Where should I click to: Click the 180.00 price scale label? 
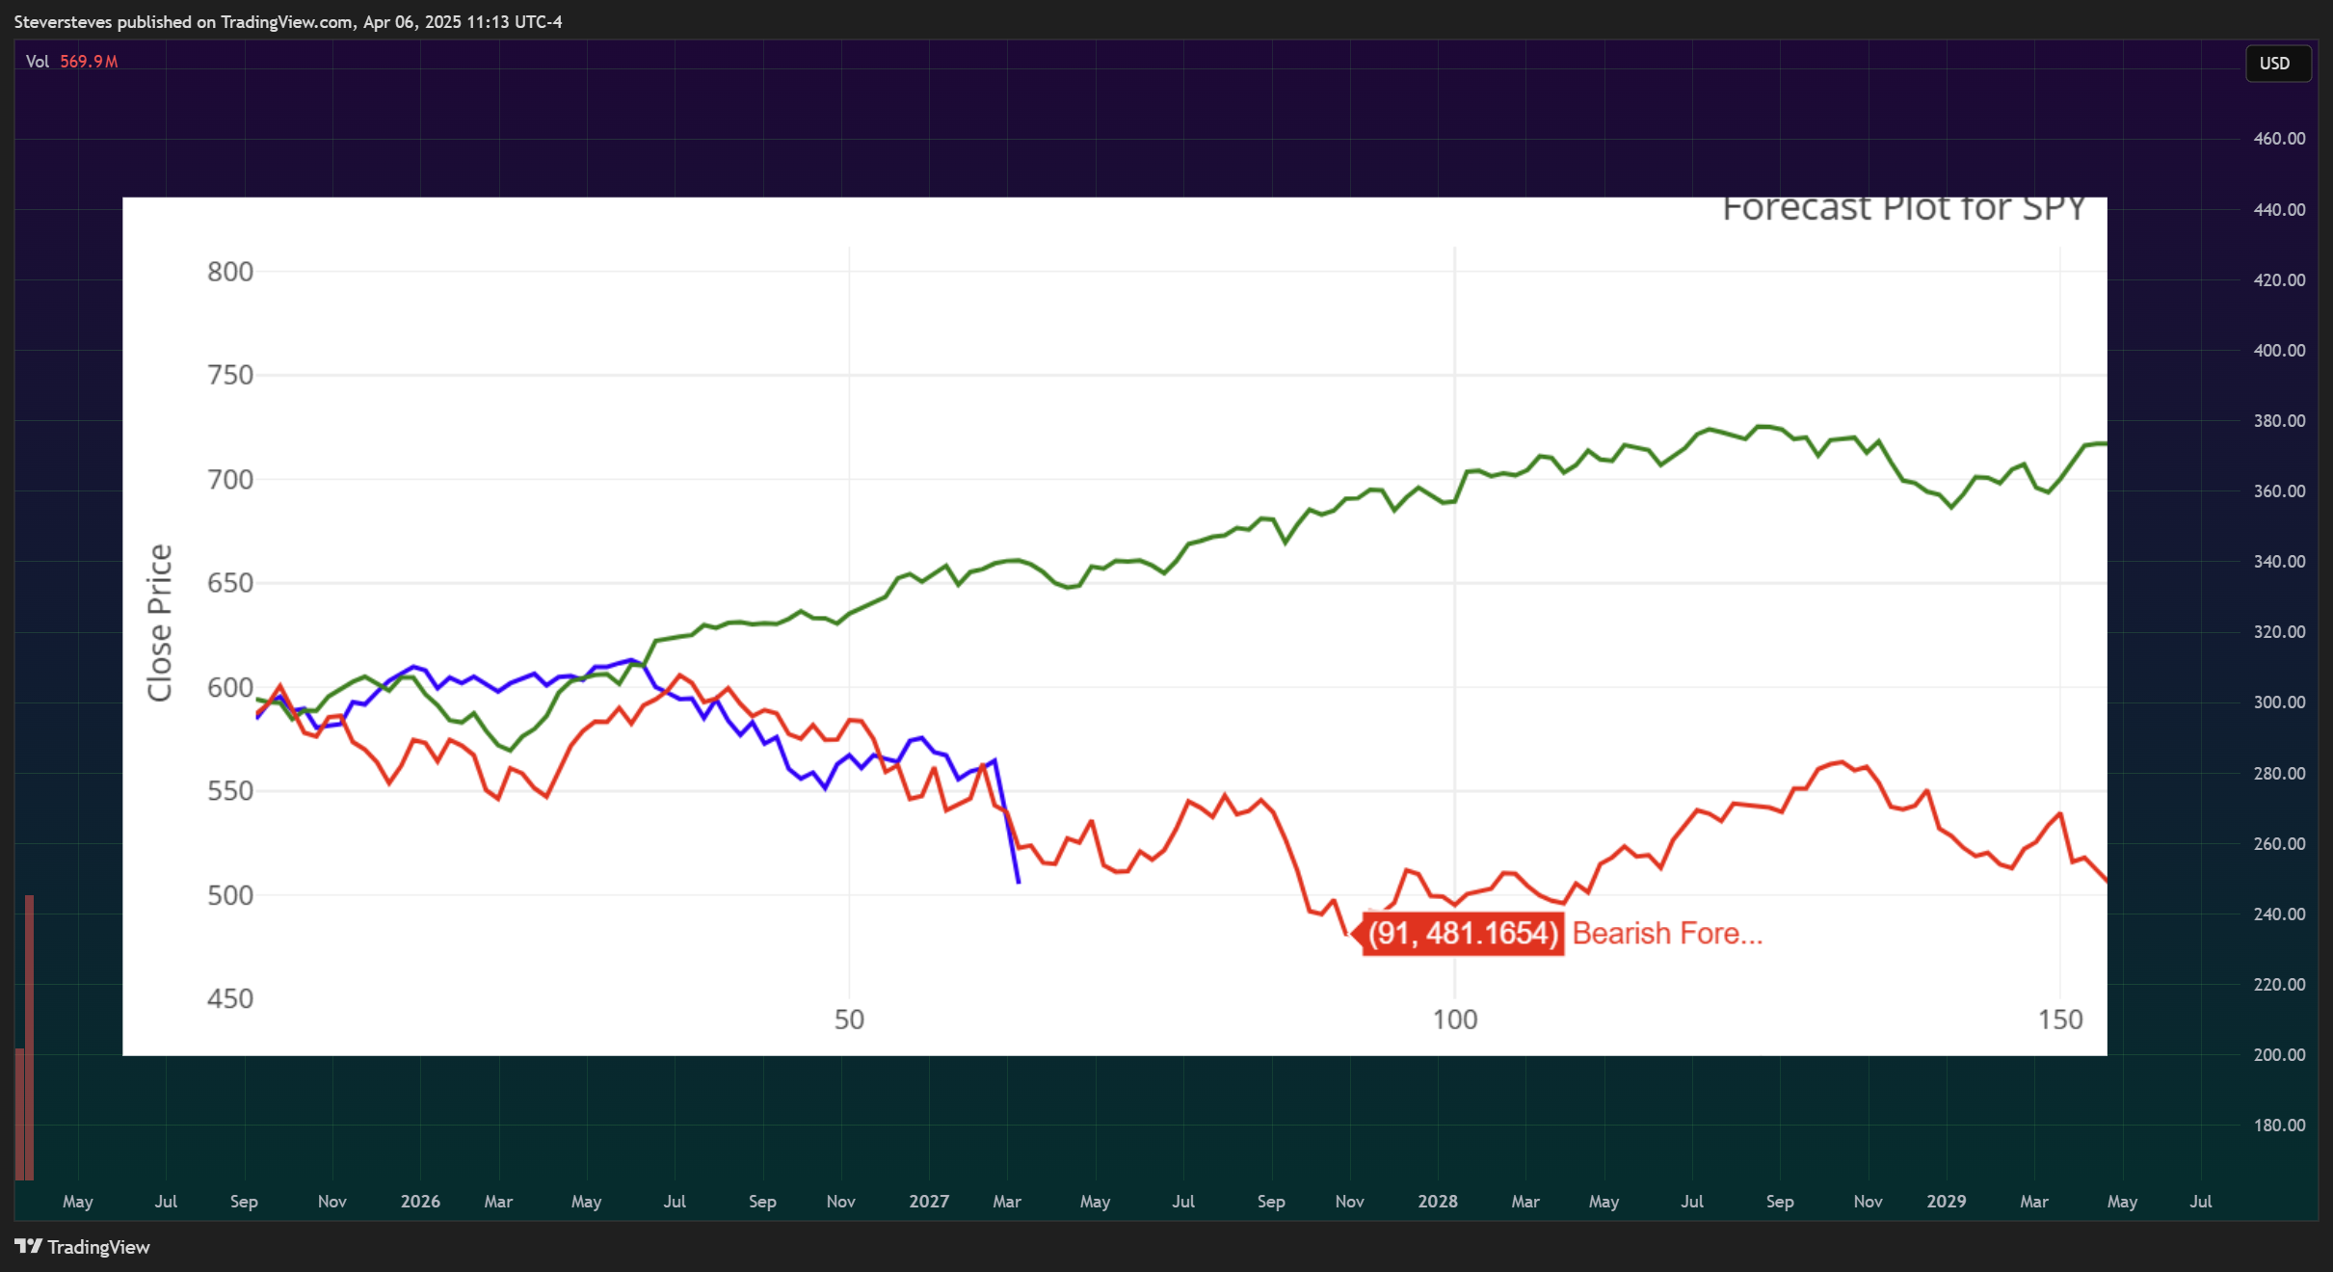(x=2279, y=1125)
